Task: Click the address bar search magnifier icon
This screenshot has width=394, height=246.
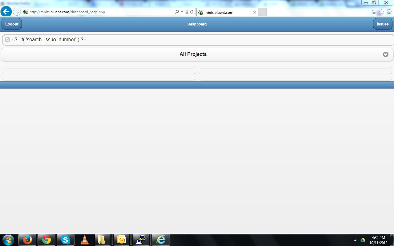Action: click(x=177, y=12)
